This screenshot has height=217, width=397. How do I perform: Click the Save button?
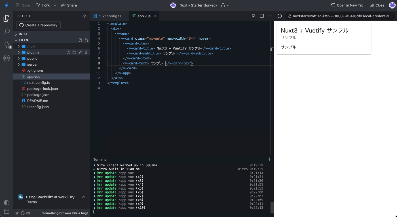pyautogui.click(x=23, y=5)
